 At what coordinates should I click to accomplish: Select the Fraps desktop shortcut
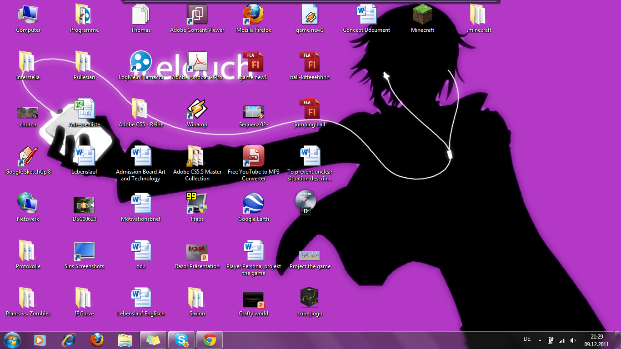(x=197, y=204)
